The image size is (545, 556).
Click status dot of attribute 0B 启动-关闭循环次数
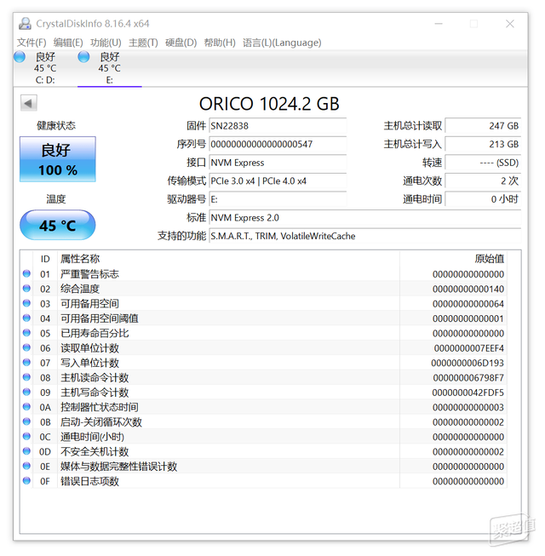tap(26, 421)
